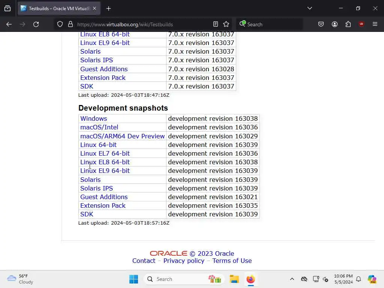Image resolution: width=384 pixels, height=288 pixels.
Task: Click the muted volume tray icon
Action: point(325,279)
